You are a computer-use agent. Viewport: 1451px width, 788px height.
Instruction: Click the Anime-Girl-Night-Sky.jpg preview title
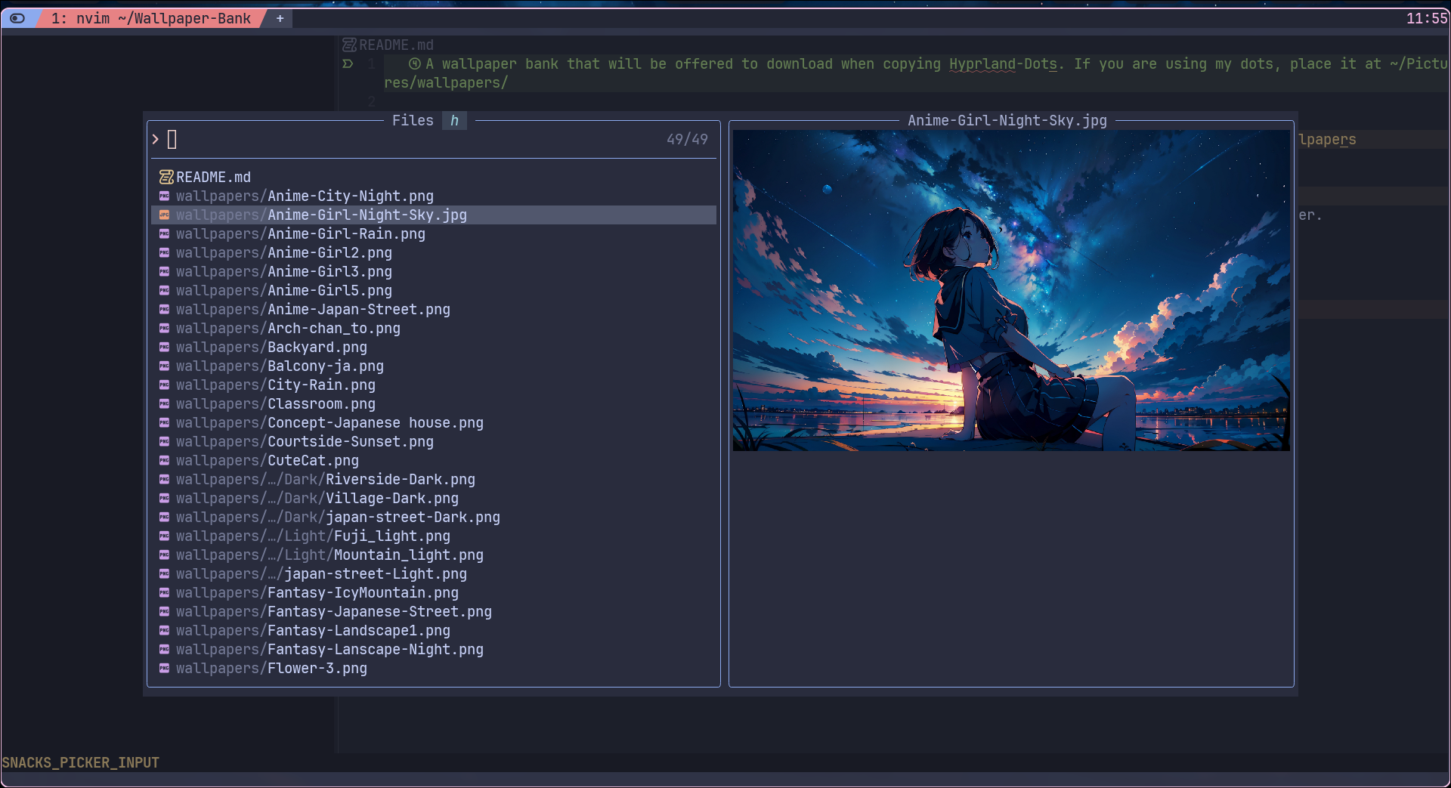tap(1007, 120)
